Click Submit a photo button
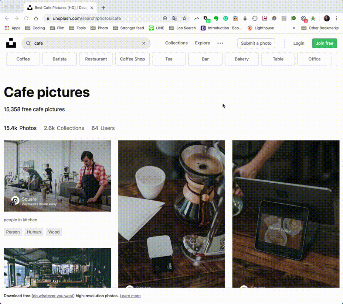Image resolution: width=343 pixels, height=304 pixels. click(x=256, y=43)
